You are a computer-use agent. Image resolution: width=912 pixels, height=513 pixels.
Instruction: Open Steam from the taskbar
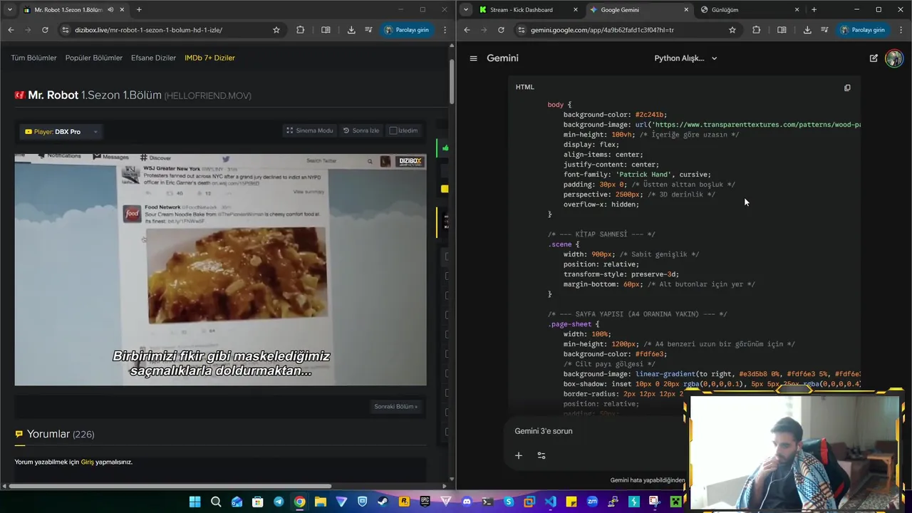383,502
